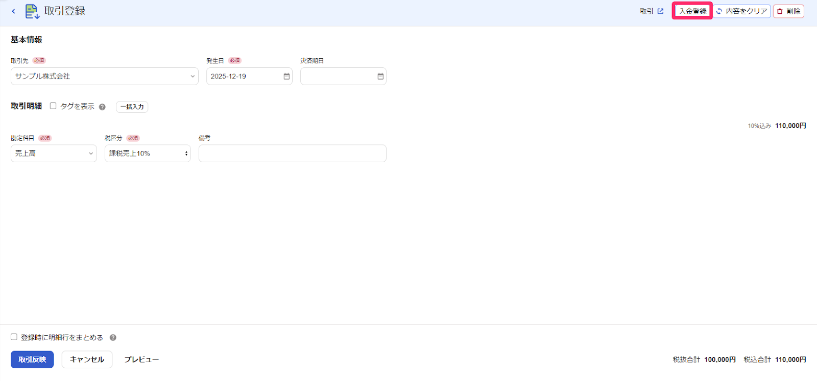Screen dimensions: 817x381
Task: Open the external link icon next to 取引
Action: pyautogui.click(x=660, y=11)
